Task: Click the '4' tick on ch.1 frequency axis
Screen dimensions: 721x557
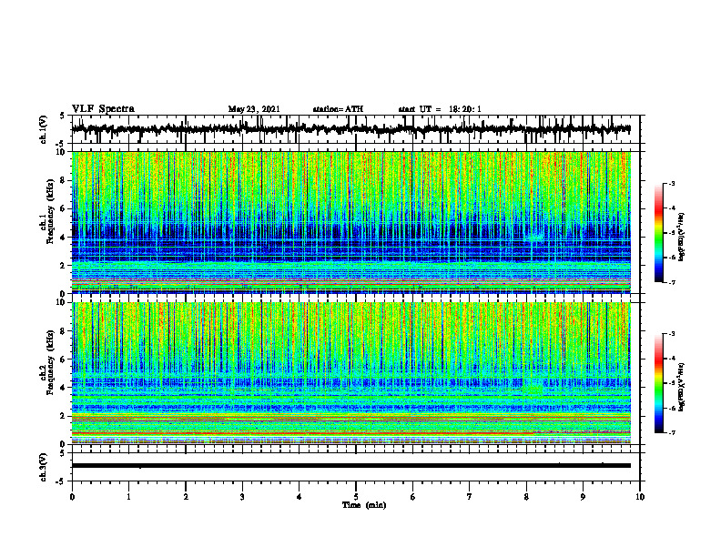Action: coord(63,238)
